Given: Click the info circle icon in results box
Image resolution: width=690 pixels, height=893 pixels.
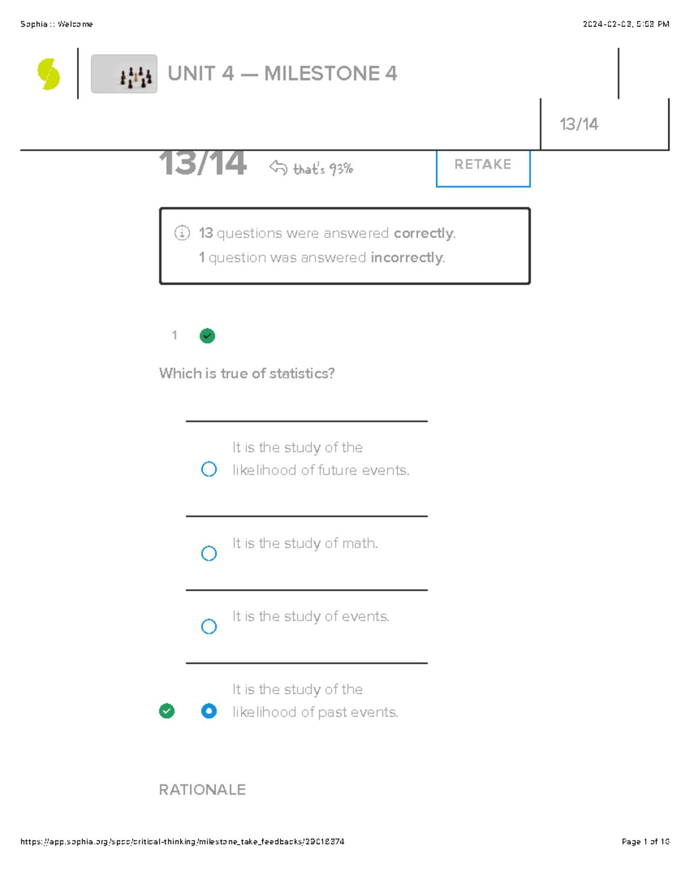Looking at the screenshot, I should coord(181,233).
